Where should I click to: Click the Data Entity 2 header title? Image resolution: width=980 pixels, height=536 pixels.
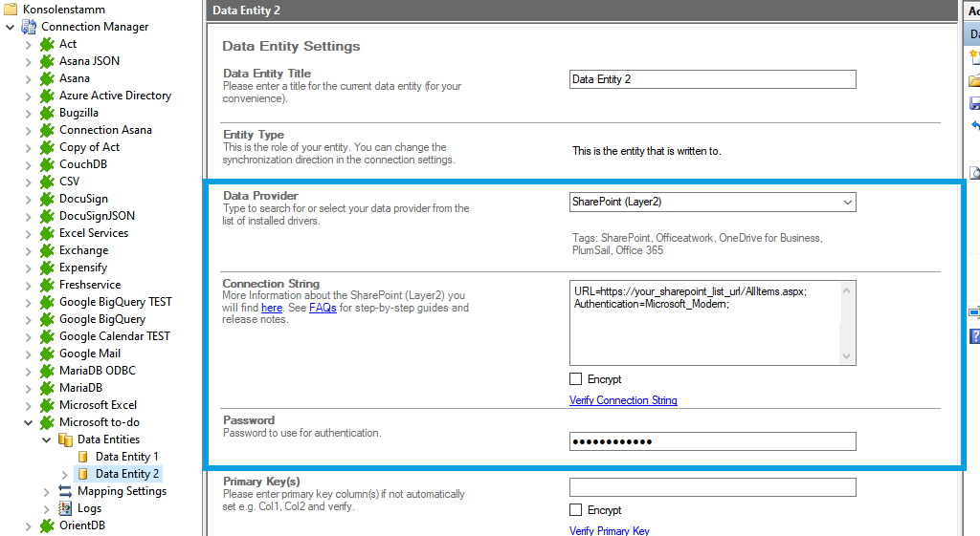tap(246, 10)
